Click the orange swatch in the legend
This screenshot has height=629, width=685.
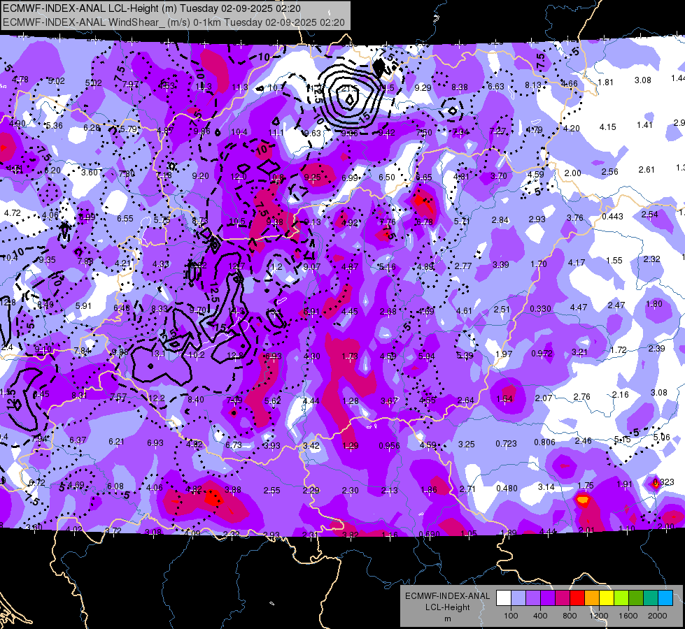tap(592, 598)
